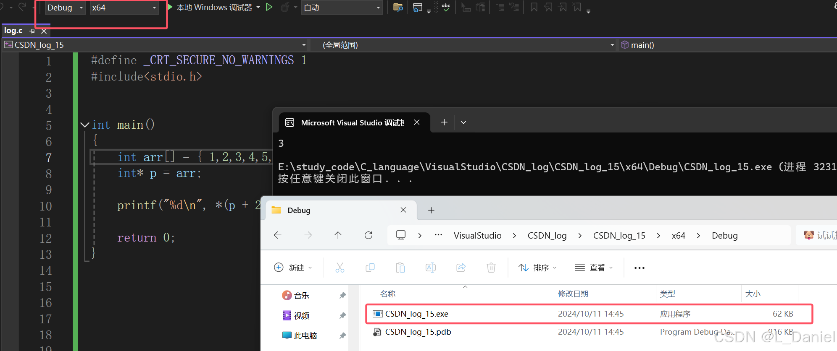Click the Share icon
The height and width of the screenshot is (351, 837).
pos(461,268)
